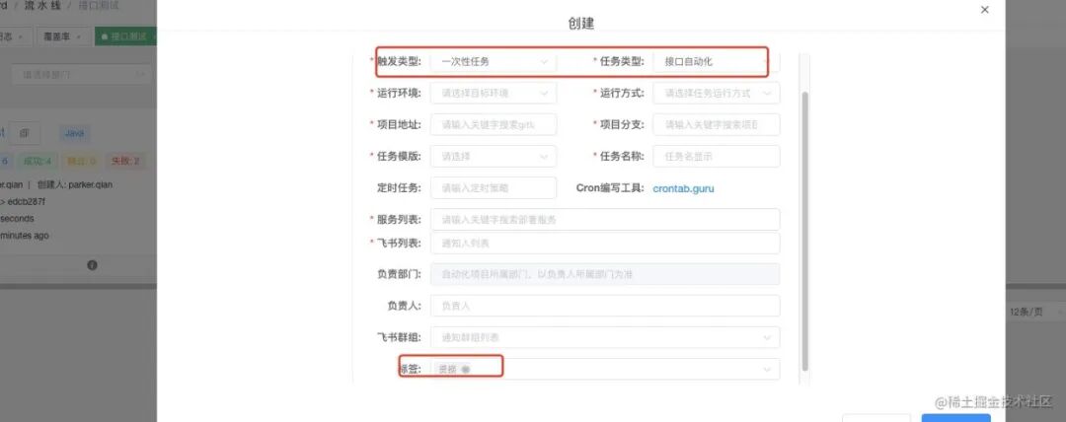
Task: Open the crontab.guru link
Action: pyautogui.click(x=683, y=188)
